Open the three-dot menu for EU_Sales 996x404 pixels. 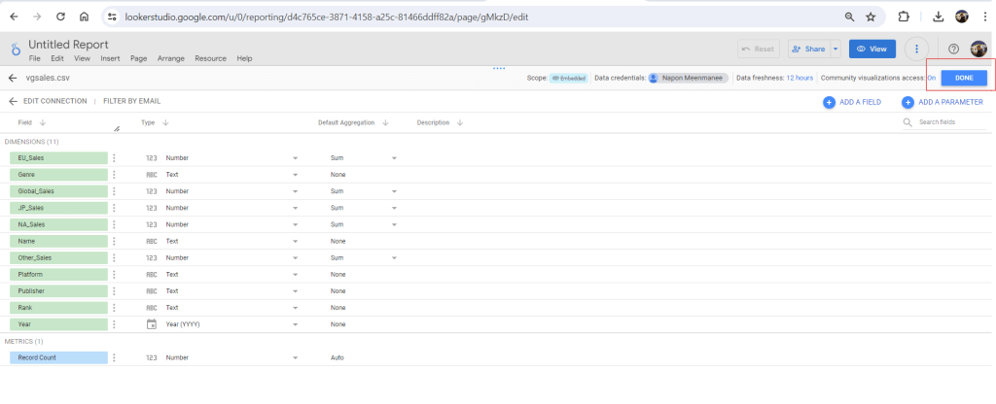coord(114,157)
